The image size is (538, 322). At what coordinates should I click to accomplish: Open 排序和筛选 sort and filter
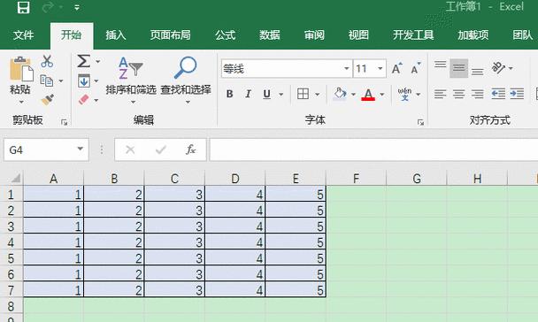coord(131,80)
